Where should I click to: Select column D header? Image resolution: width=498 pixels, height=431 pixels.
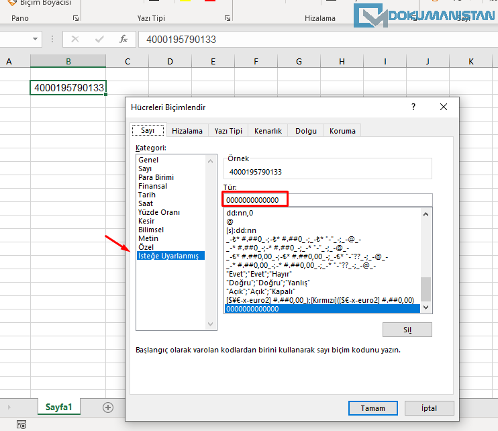point(170,61)
